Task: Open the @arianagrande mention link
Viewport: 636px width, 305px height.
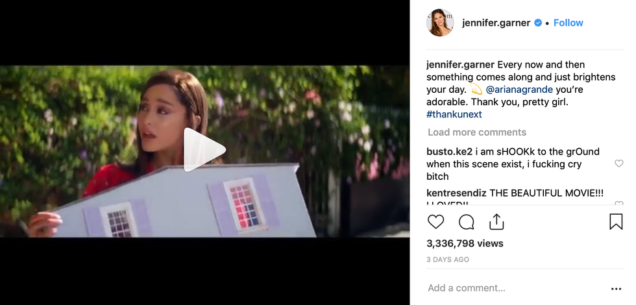Action: click(x=519, y=90)
